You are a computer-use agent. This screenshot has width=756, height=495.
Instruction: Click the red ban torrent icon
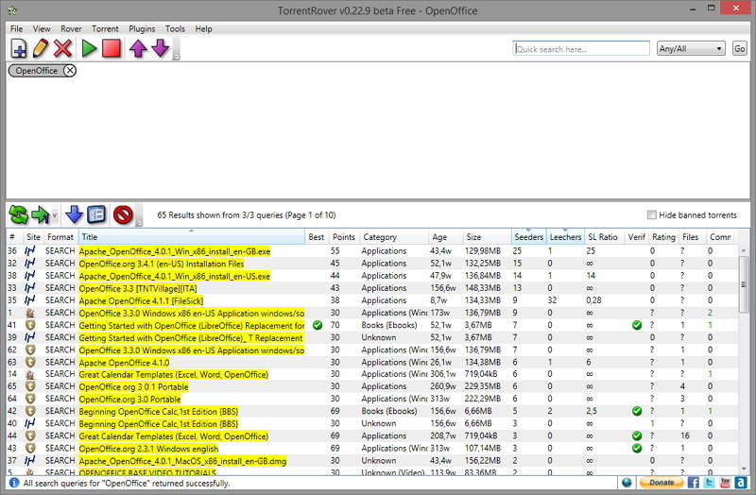tap(123, 215)
